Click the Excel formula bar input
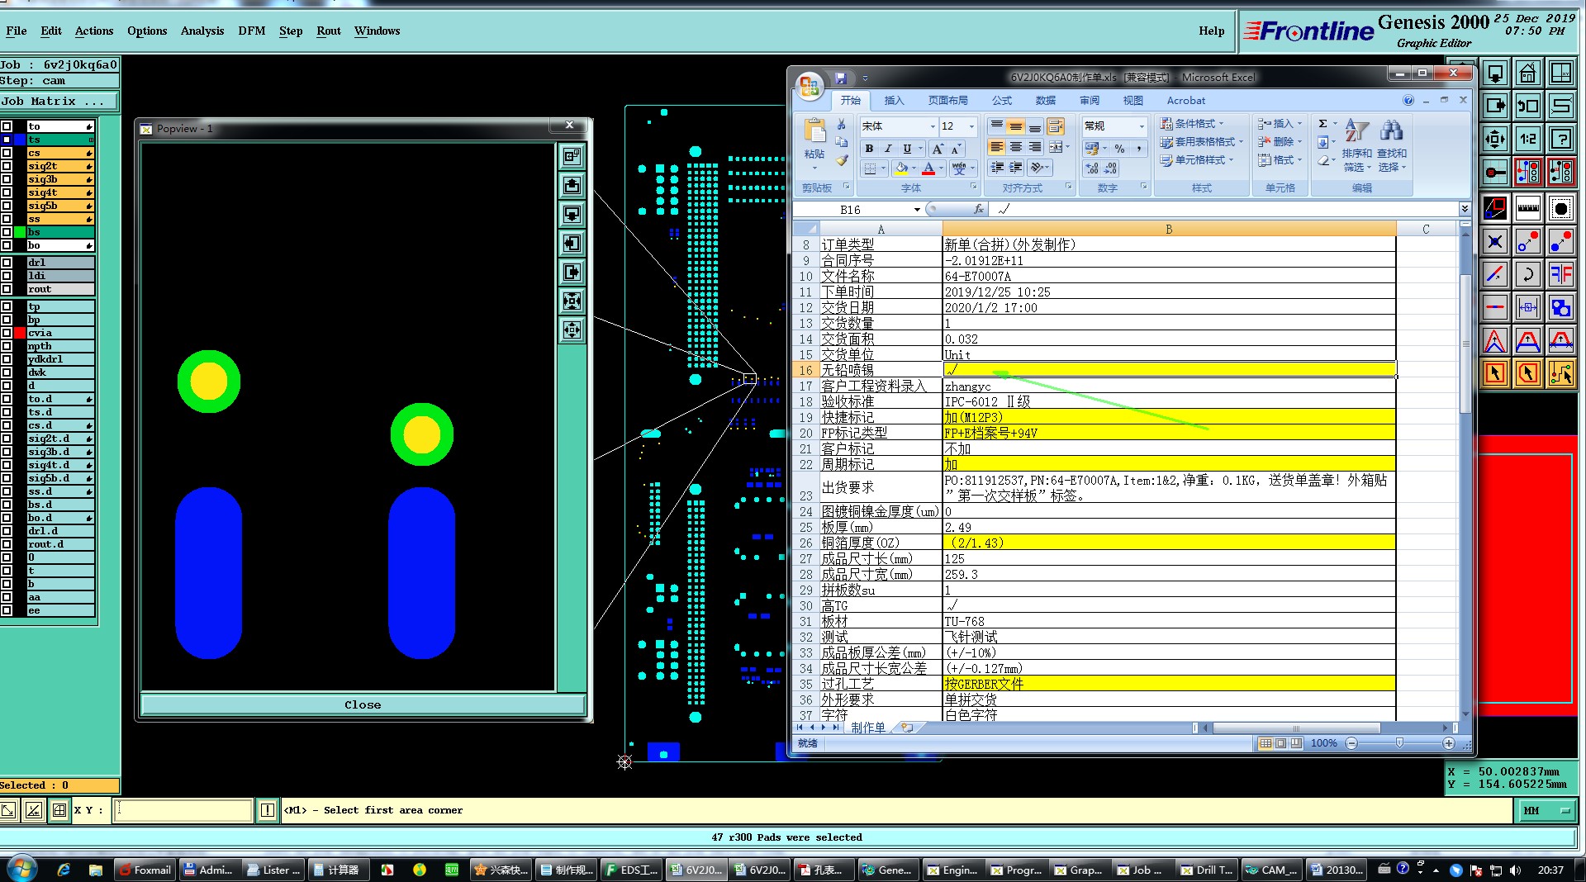The image size is (1586, 882). pos(1224,210)
